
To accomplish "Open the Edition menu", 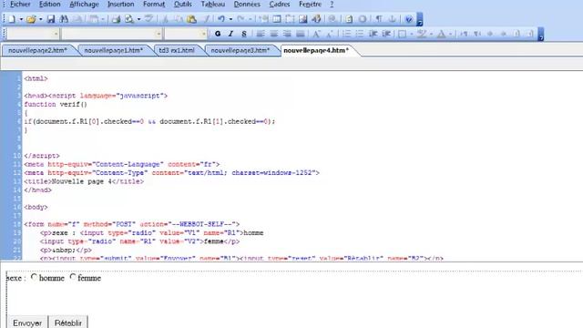I will [x=49, y=4].
